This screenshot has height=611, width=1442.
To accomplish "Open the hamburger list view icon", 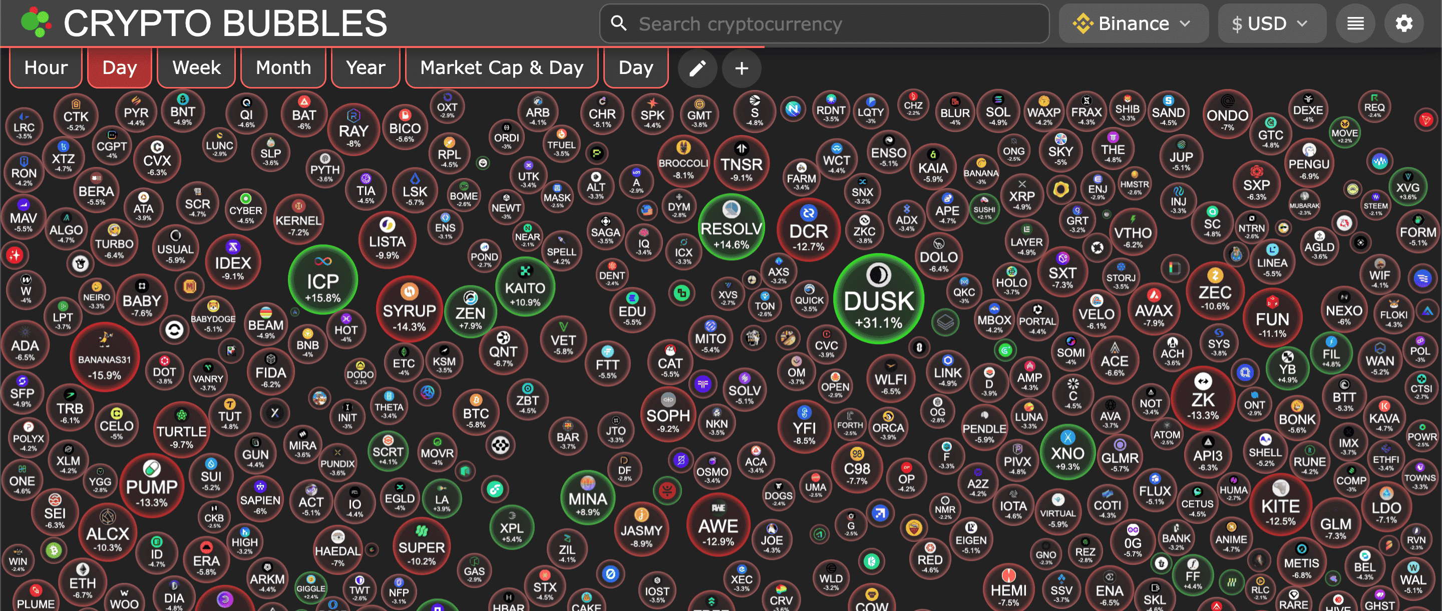I will point(1355,23).
